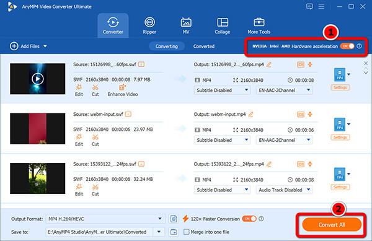Viewport: 372px width, 241px height.
Task: Cut the 15393122 24fps.swf video
Action: [95, 190]
